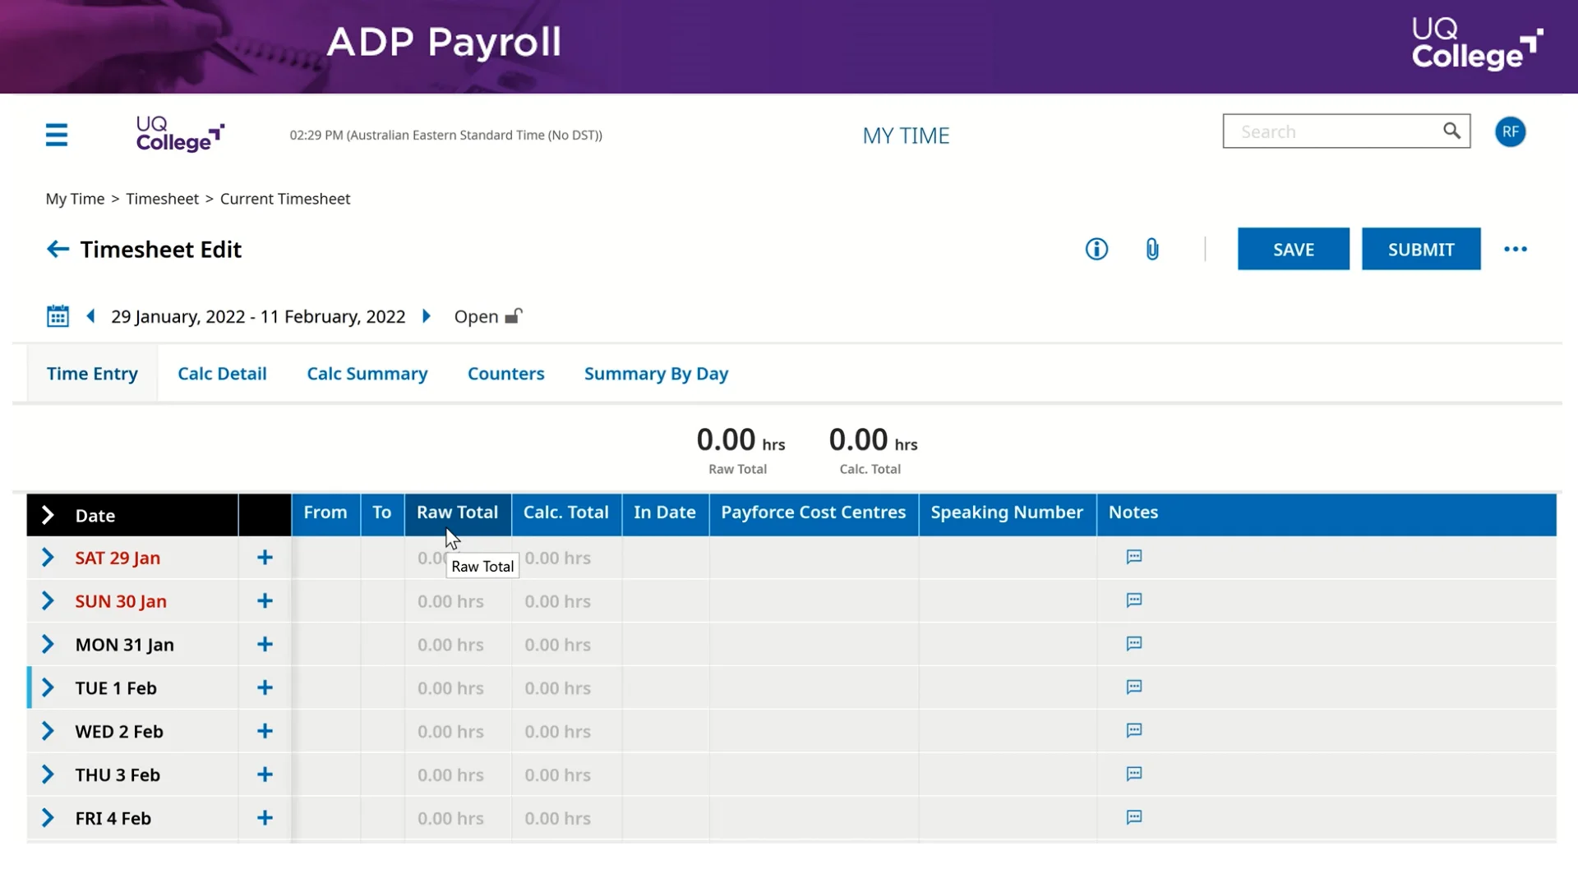Open the notes icon for SAT 29 Jan
Screen dimensions: 1578x887
[x=1133, y=557]
